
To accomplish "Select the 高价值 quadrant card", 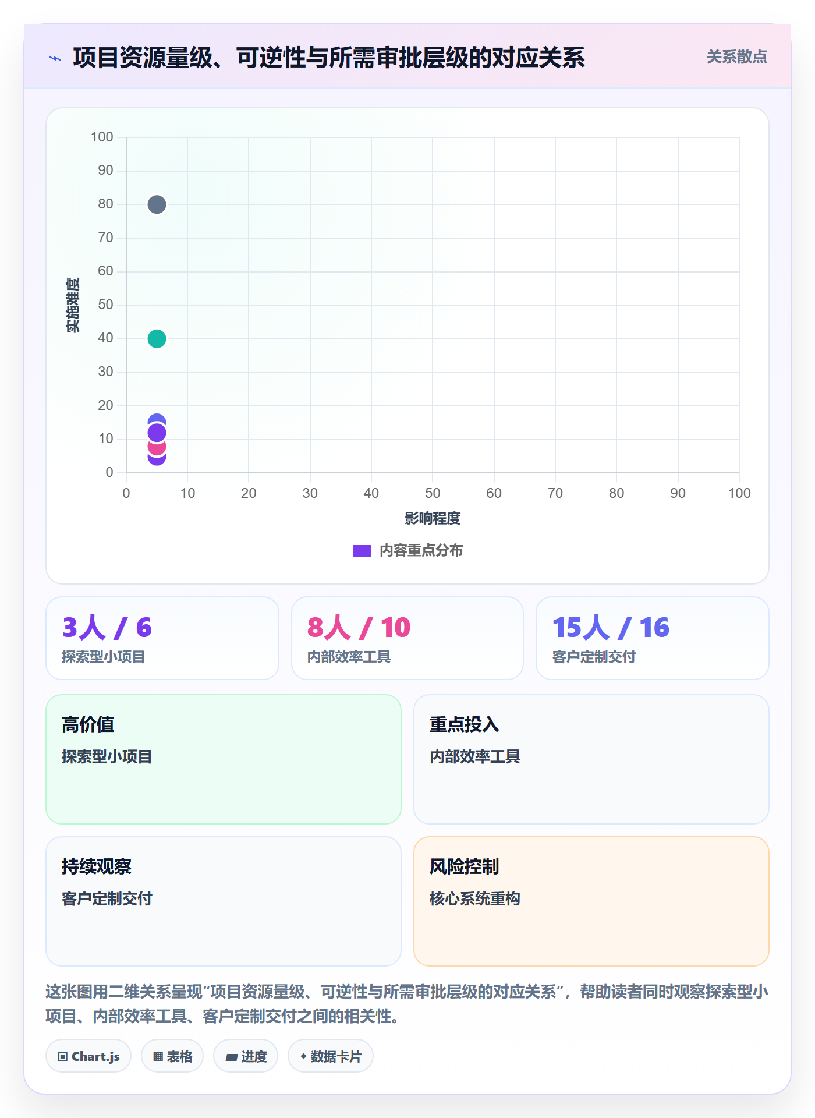I will coord(224,759).
